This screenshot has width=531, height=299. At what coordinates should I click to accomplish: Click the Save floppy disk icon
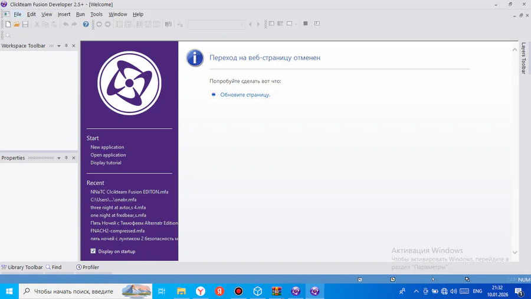pyautogui.click(x=25, y=24)
